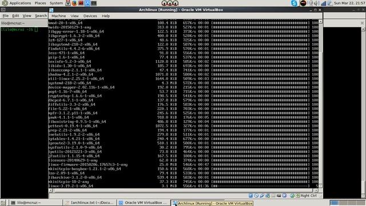Screen dimensions: 366x206
Task: Switch to the last workspace in the pager
Action: tap(360, 203)
